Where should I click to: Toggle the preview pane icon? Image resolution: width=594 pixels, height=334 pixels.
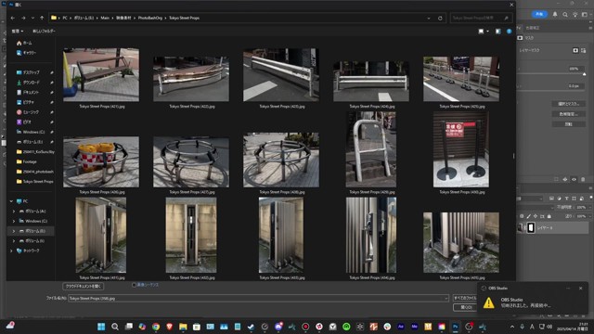coord(498,32)
